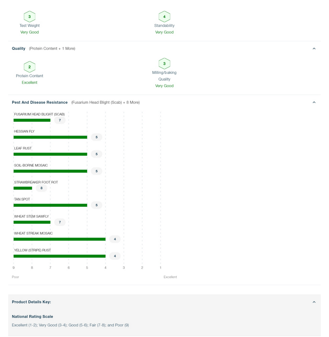This screenshot has height=337, width=329.
Task: Click the National Rating Scale heading
Action: click(32, 316)
